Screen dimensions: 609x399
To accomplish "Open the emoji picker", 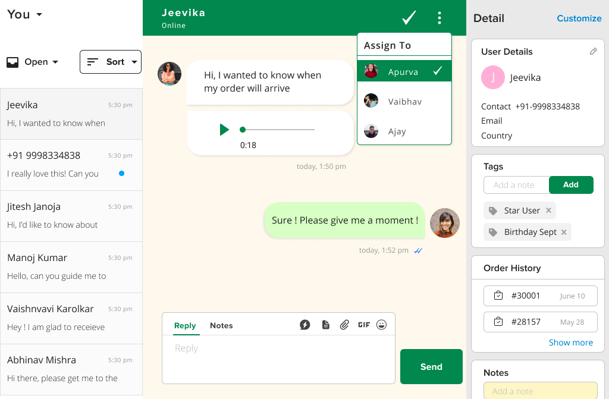I will [382, 325].
